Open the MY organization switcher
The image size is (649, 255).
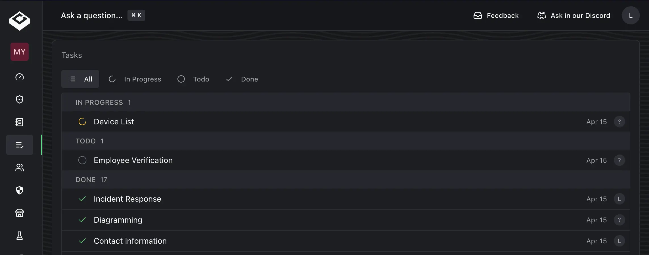point(20,52)
